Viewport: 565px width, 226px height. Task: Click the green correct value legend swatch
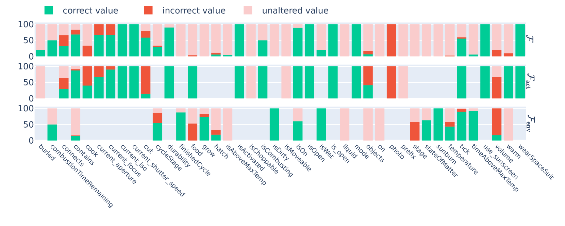49,11
